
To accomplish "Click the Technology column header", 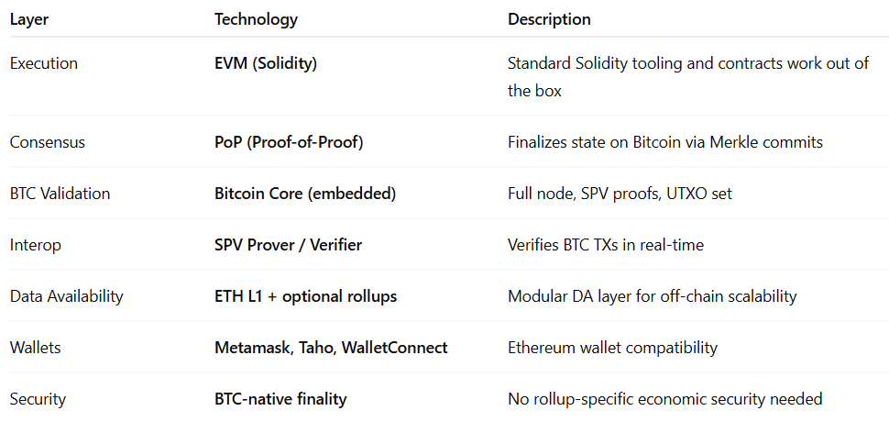I will (x=256, y=19).
